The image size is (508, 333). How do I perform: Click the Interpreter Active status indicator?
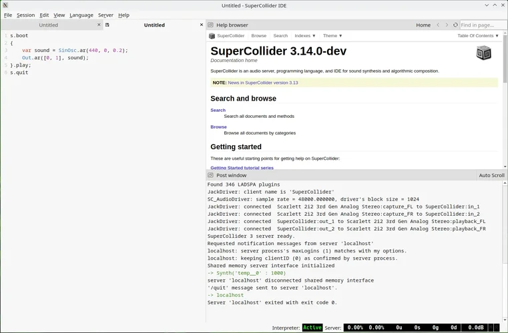[x=312, y=328]
